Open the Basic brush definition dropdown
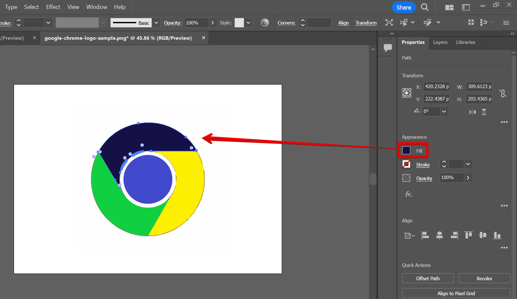 pyautogui.click(x=156, y=23)
